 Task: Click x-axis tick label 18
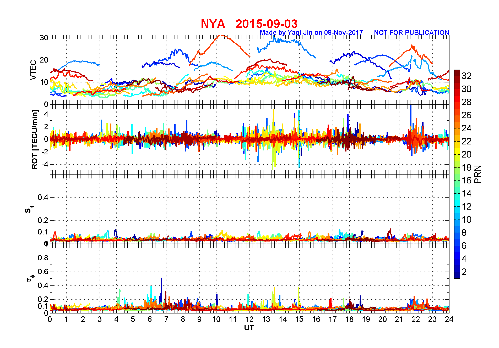tap(349, 319)
